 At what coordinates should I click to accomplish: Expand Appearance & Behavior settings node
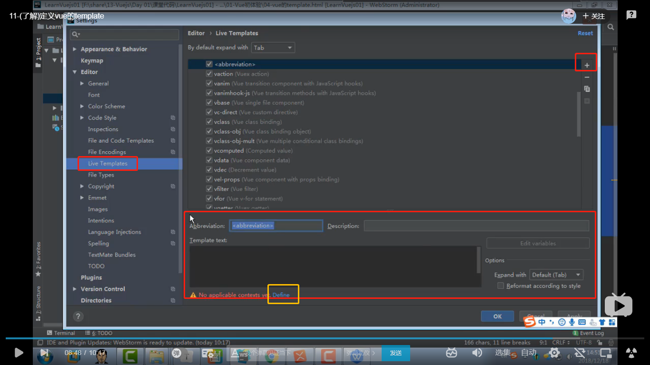75,49
